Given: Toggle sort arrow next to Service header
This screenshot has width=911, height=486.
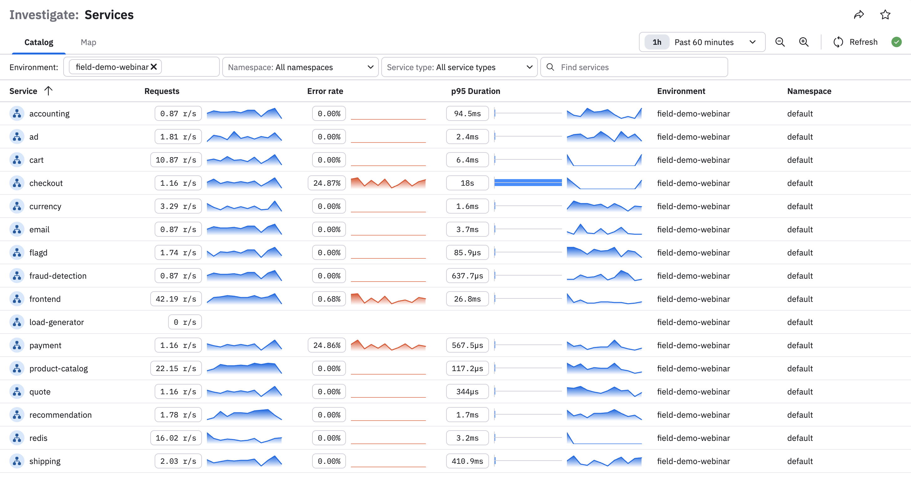Looking at the screenshot, I should click(49, 91).
